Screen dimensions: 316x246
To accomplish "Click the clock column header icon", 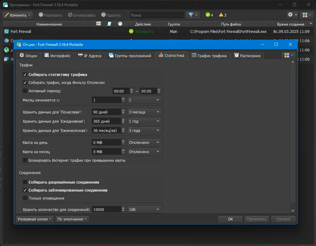I will [120, 24].
